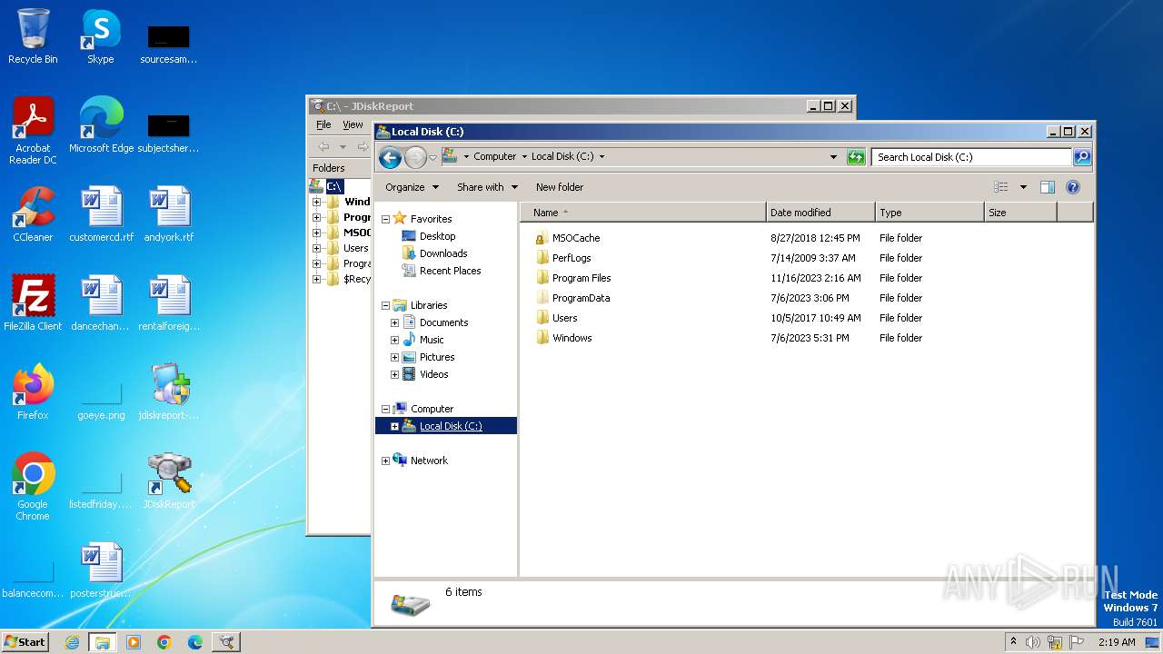Open Google Chrome desktop shortcut
Screen dimensions: 1163x654
click(33, 487)
